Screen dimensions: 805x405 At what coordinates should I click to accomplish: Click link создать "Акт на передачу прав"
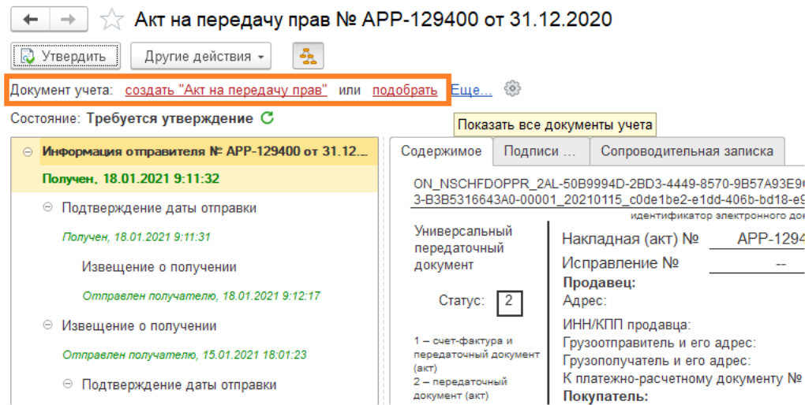pos(227,90)
